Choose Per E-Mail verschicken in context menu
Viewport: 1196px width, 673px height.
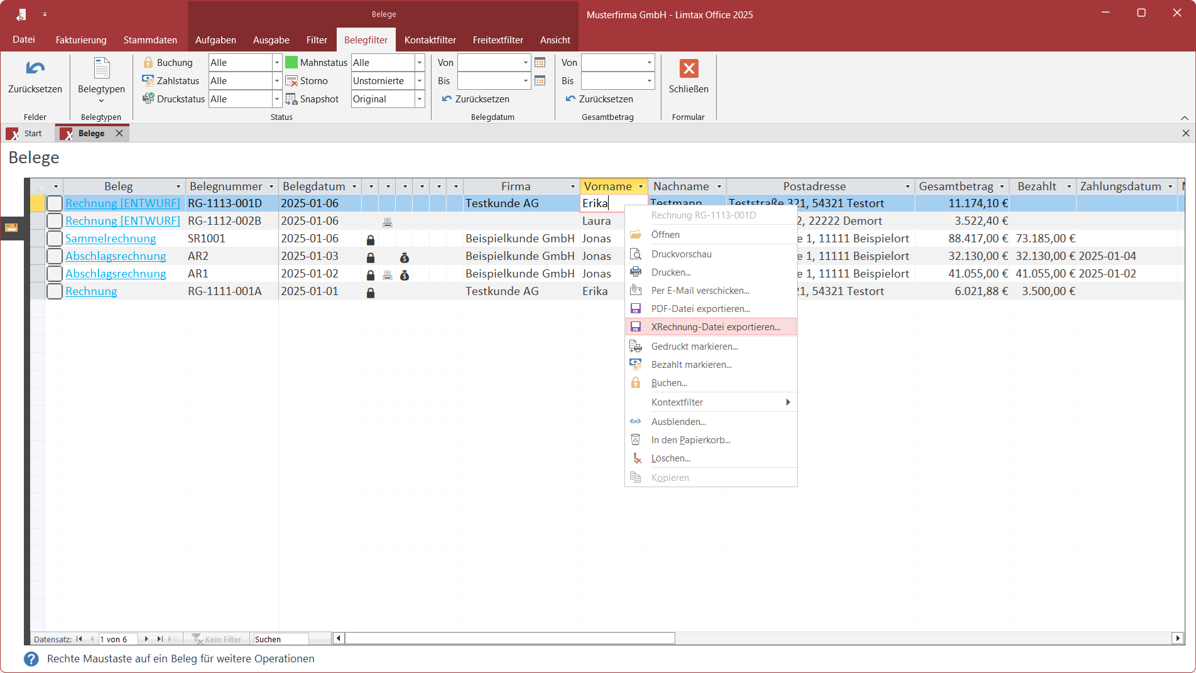[711, 291]
